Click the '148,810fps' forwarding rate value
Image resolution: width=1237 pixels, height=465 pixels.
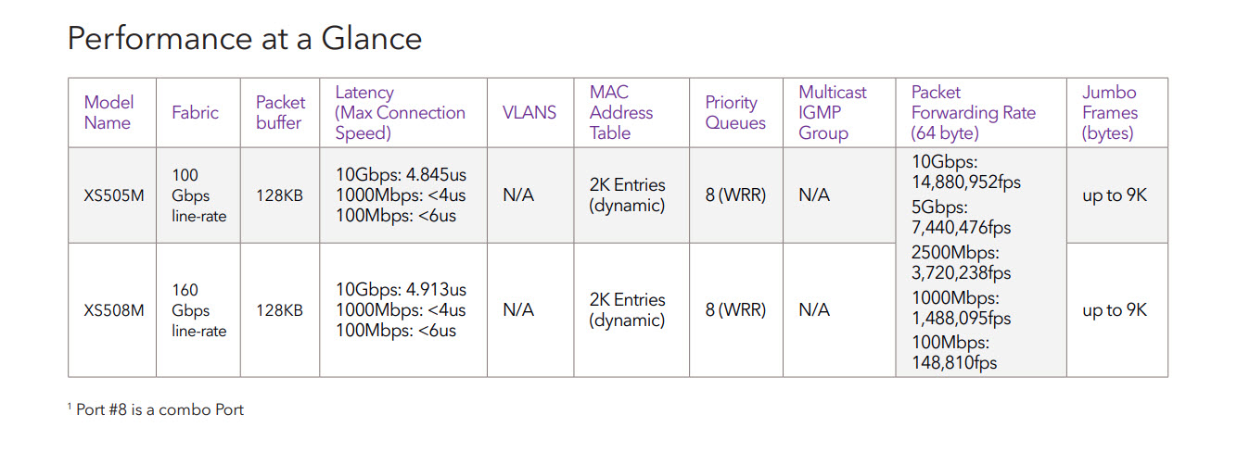(x=954, y=363)
